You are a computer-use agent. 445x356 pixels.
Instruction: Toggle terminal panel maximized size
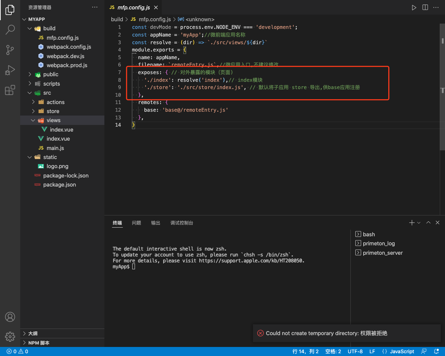[x=428, y=223]
